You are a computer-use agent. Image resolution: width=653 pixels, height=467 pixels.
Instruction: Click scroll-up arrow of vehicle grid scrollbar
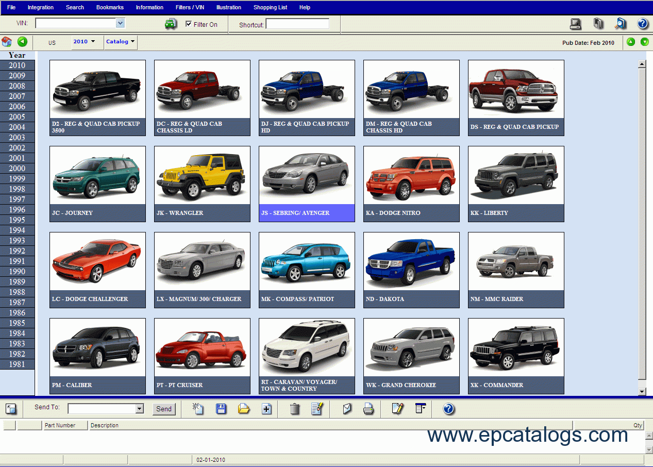click(x=642, y=64)
